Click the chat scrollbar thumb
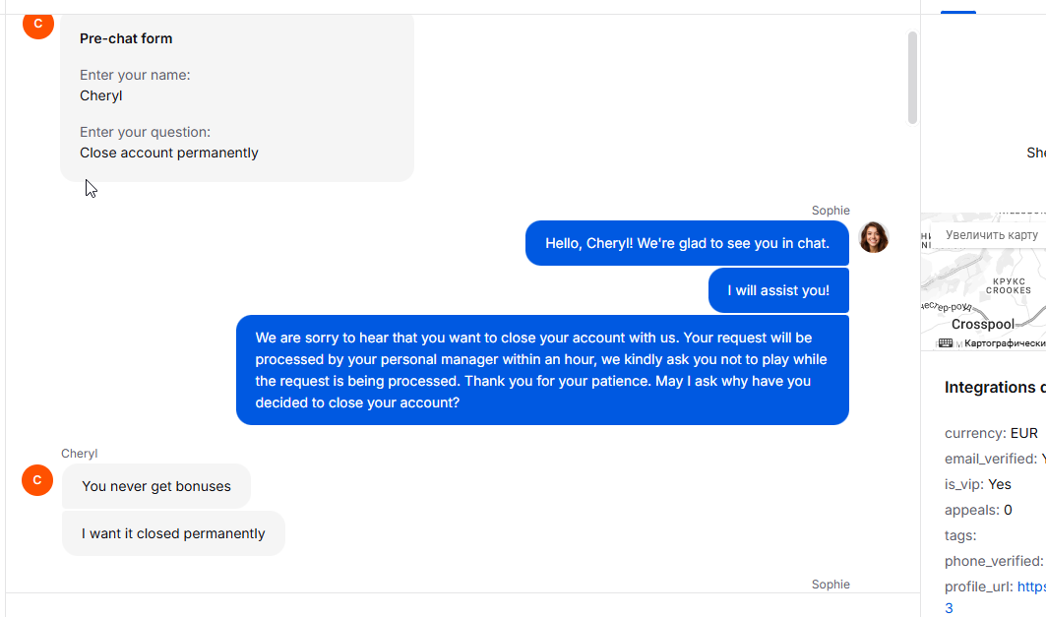The image size is (1046, 617). pyautogui.click(x=912, y=77)
